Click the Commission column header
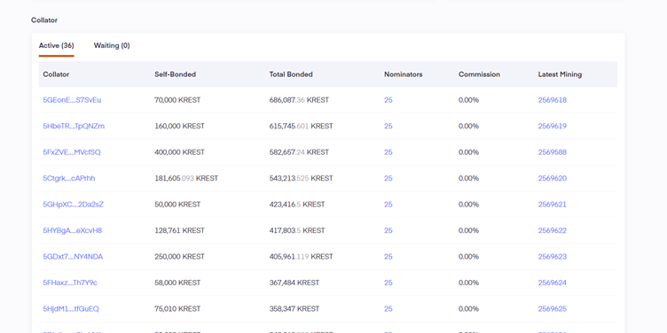The width and height of the screenshot is (667, 333). pyautogui.click(x=479, y=74)
